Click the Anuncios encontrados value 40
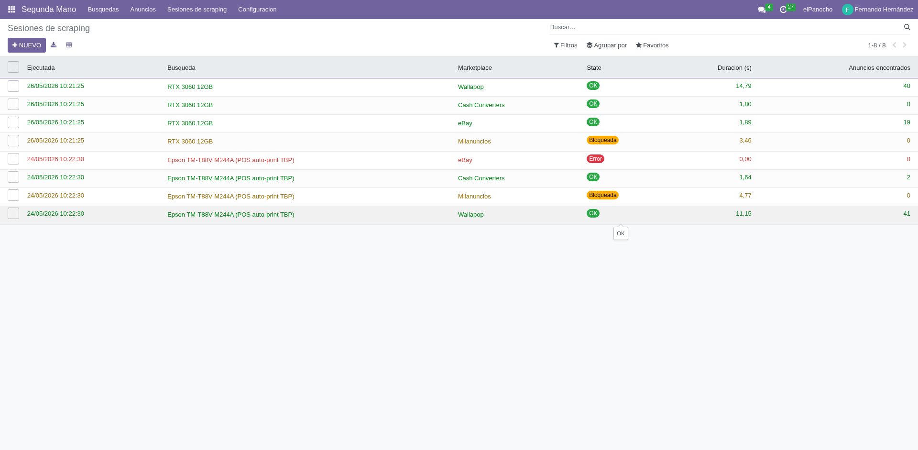918x450 pixels. pyautogui.click(x=907, y=86)
